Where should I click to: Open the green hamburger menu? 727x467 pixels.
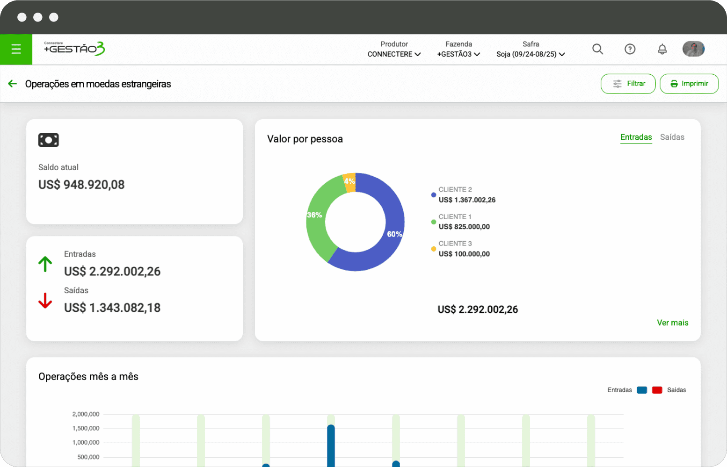coord(16,49)
